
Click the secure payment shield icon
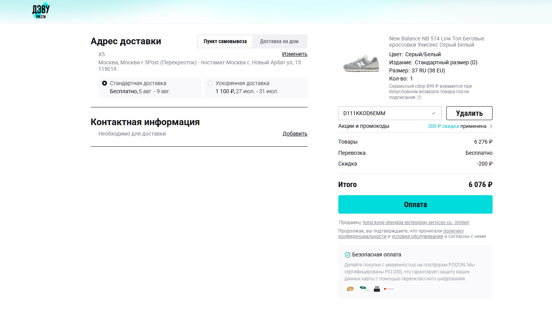point(348,255)
